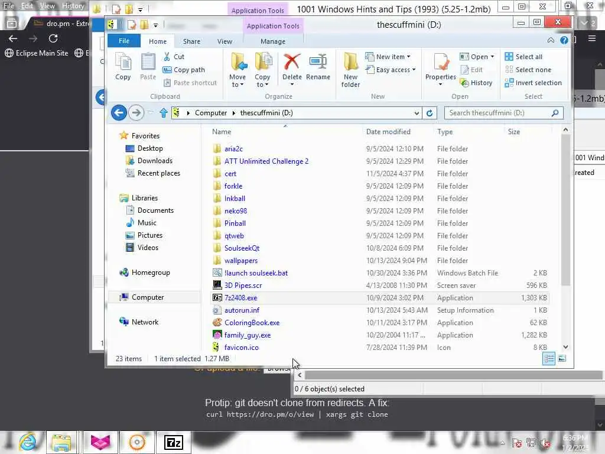This screenshot has height=454, width=605.
Task: Click the Properties icon
Action: click(441, 69)
